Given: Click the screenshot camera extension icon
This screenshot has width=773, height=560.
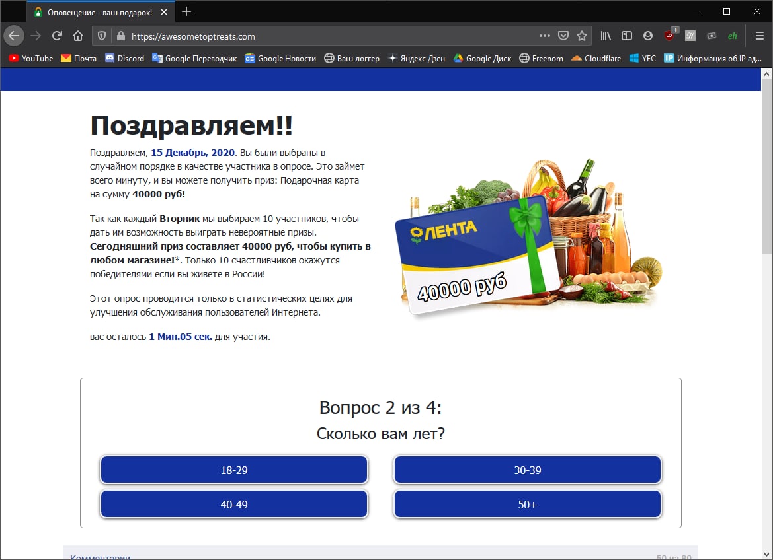Looking at the screenshot, I should [x=712, y=36].
